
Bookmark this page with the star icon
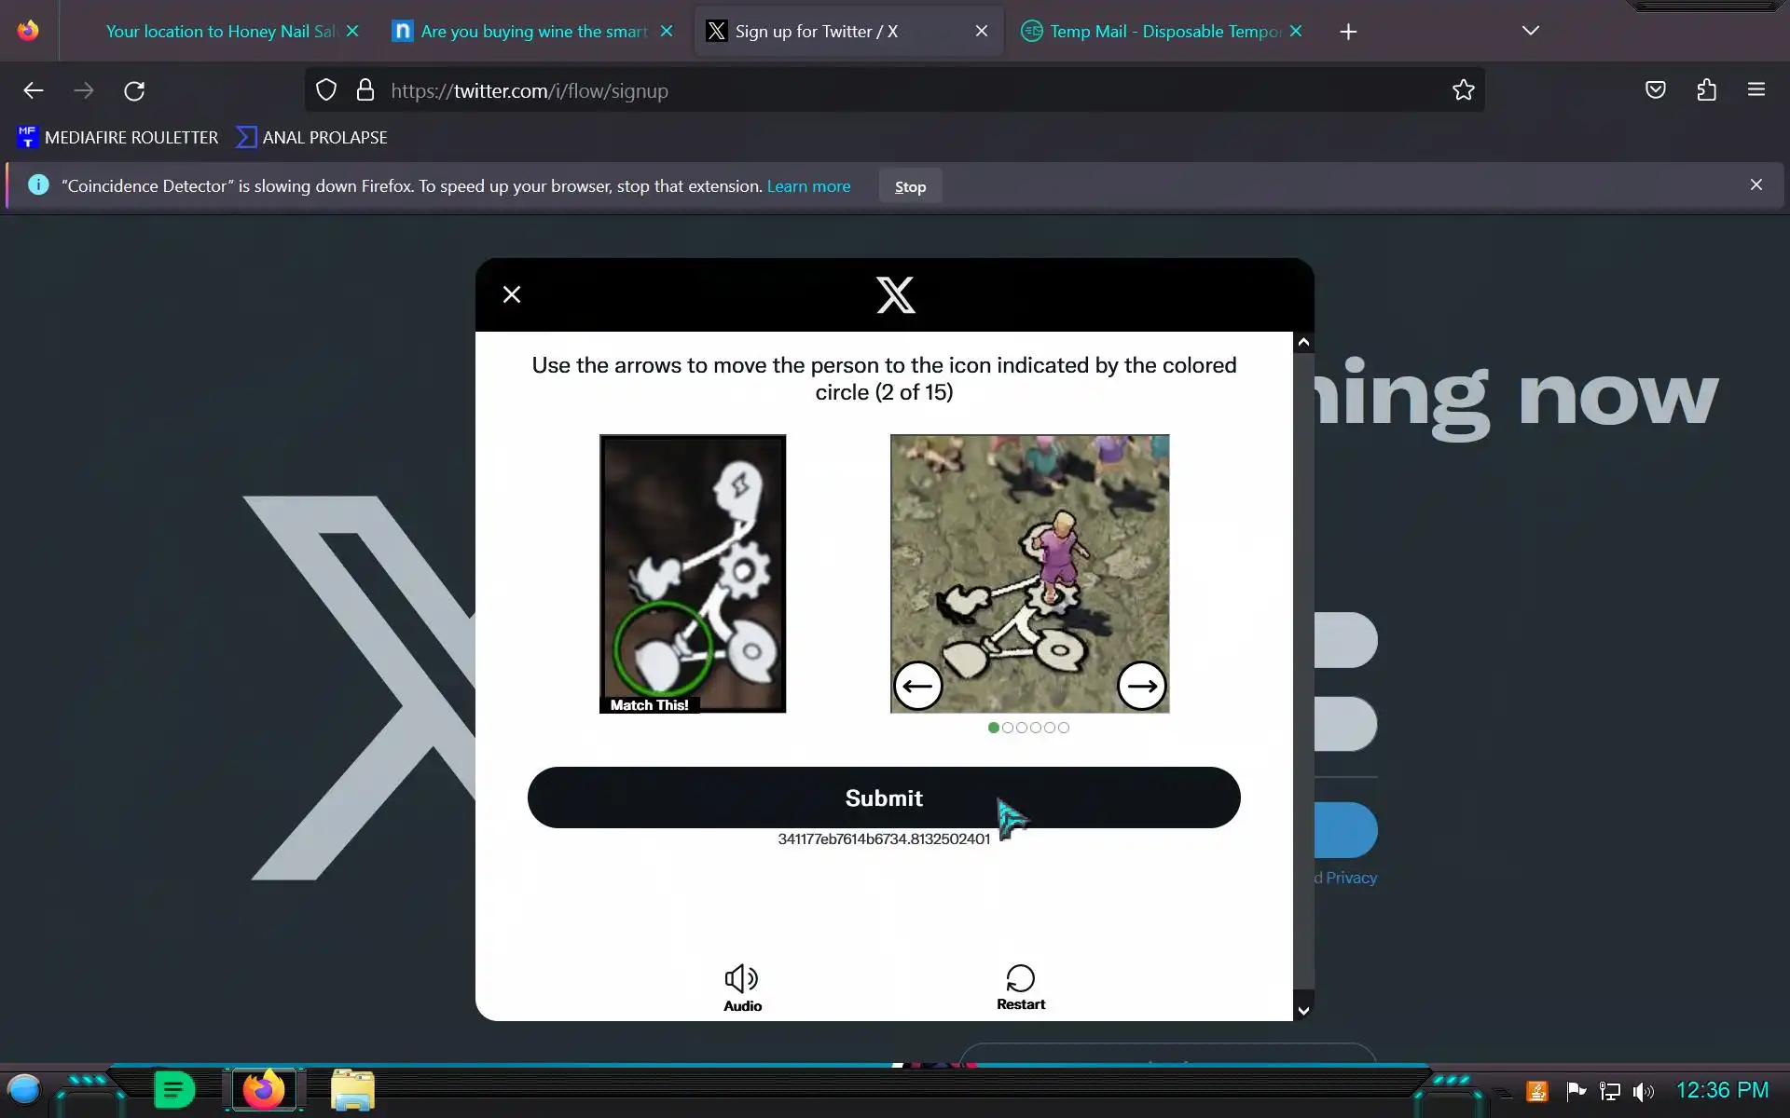tap(1463, 90)
